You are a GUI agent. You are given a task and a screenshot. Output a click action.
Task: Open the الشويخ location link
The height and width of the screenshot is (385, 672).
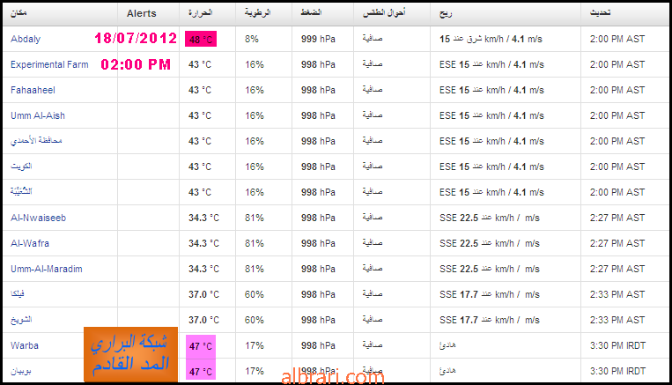21,320
